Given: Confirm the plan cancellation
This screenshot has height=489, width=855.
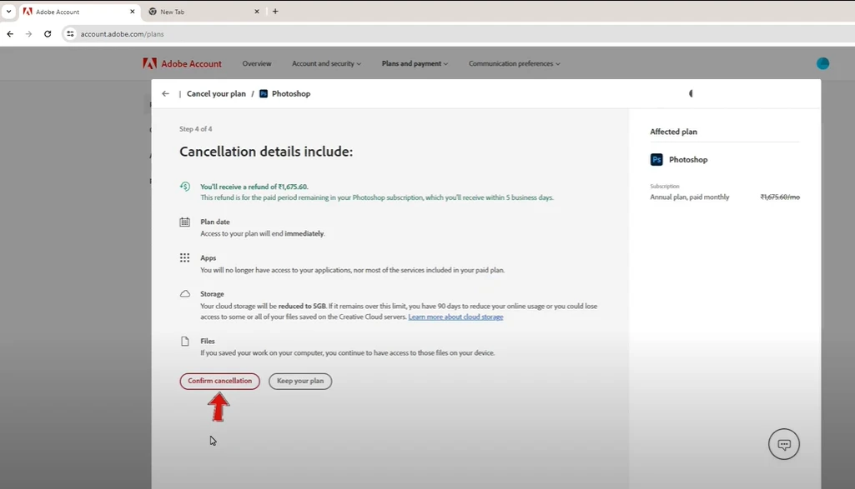Looking at the screenshot, I should click(x=219, y=382).
